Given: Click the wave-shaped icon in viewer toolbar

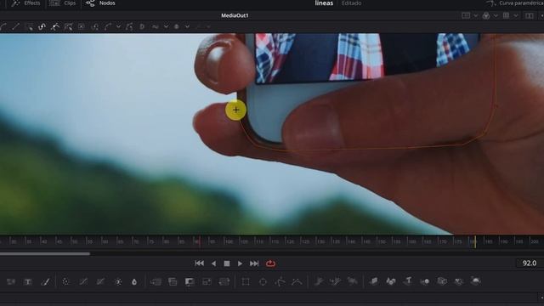Looking at the screenshot, I should pos(155,26).
